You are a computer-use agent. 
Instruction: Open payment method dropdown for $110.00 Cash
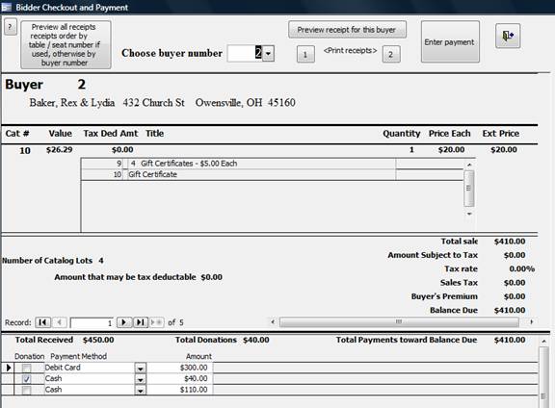click(x=140, y=391)
